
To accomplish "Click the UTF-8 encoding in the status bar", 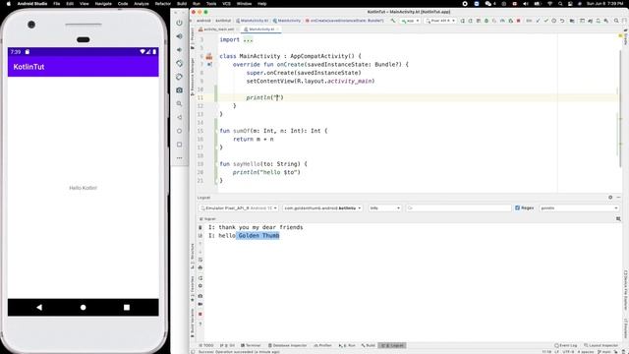I will (568, 352).
